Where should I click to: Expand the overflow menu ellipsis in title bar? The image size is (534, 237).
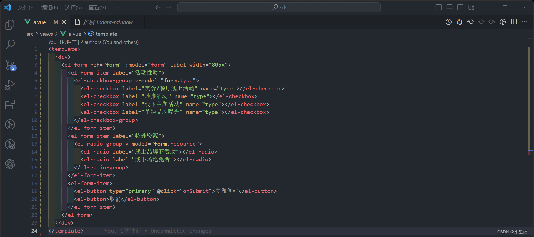pos(117,7)
